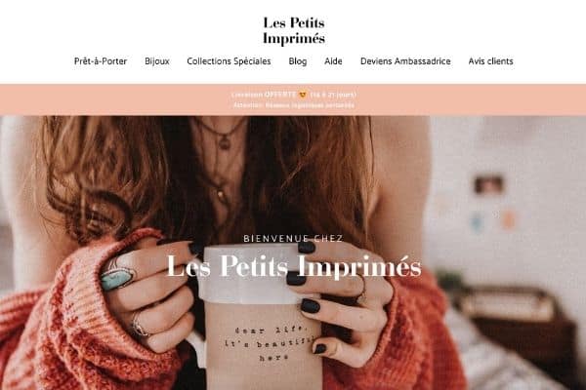The image size is (586, 390).
Task: Click the pink Livraison OFFERTE announcement banner
Action: coord(293,99)
